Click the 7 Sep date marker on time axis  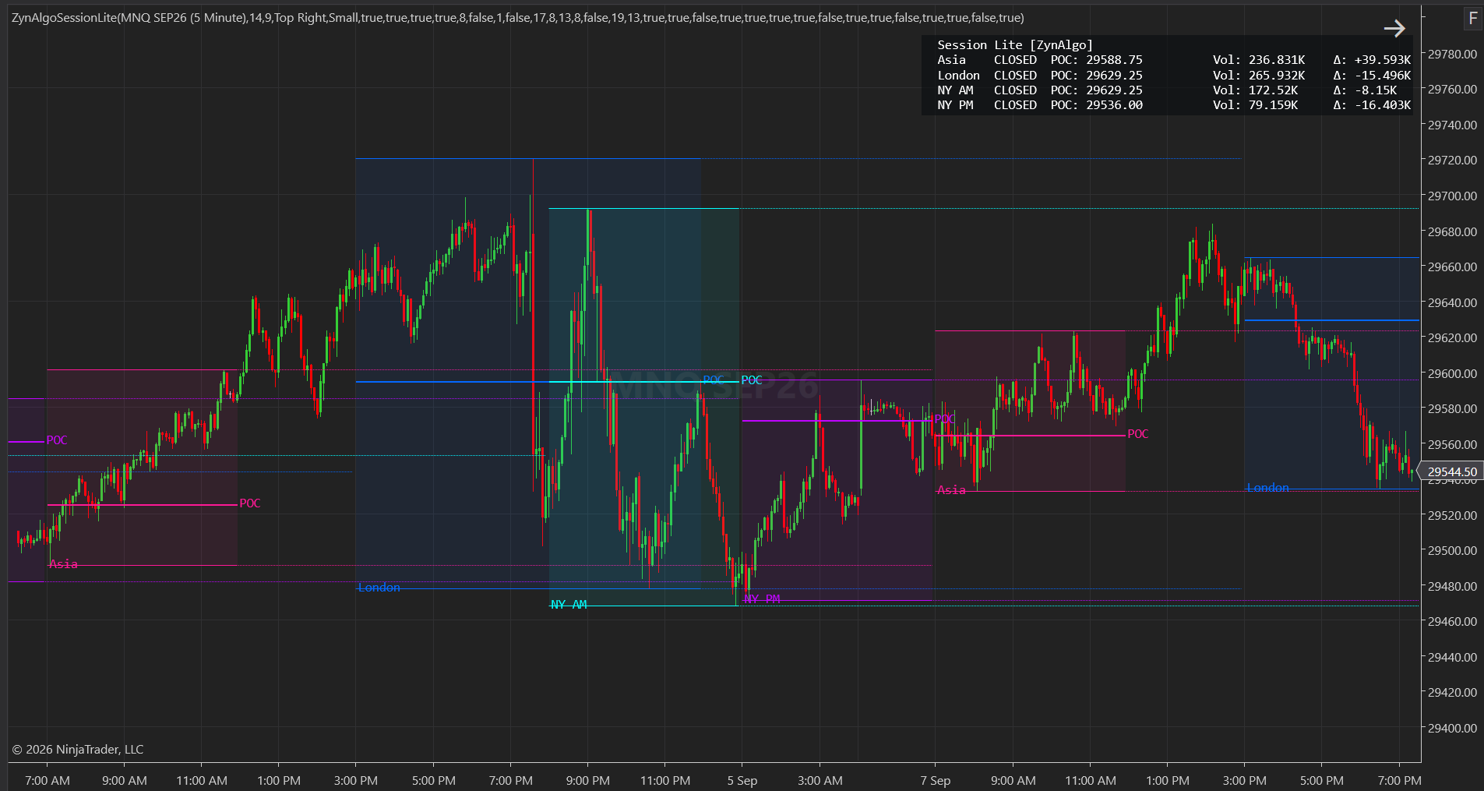click(935, 780)
